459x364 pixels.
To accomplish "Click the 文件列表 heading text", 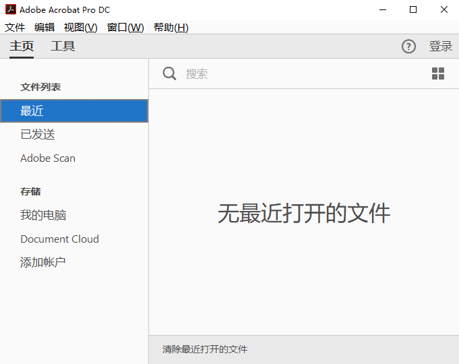I will tap(40, 87).
